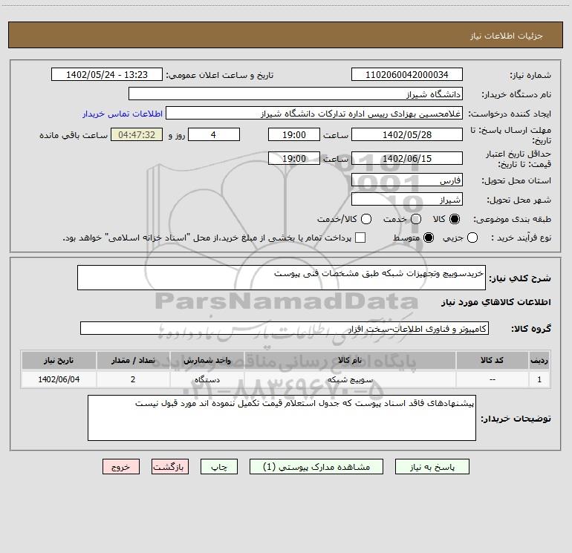Toggle the اسناد خزانه اسلامی payment checkbox
This screenshot has height=553, width=572.
click(x=360, y=238)
